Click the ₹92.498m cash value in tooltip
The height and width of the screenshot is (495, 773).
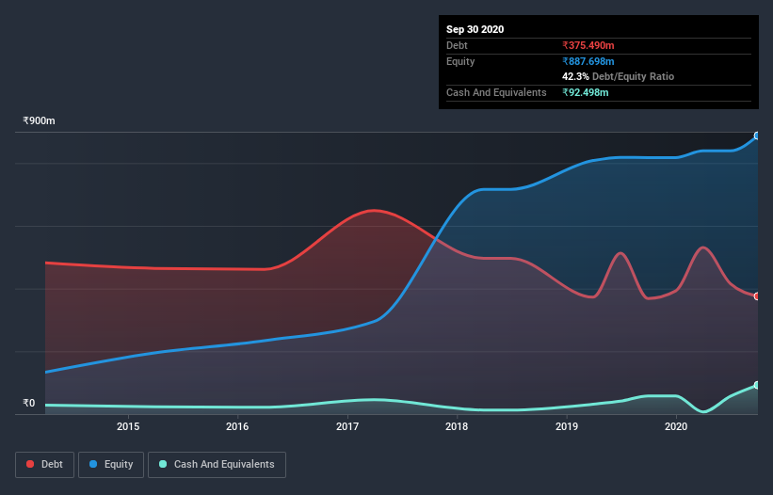586,92
